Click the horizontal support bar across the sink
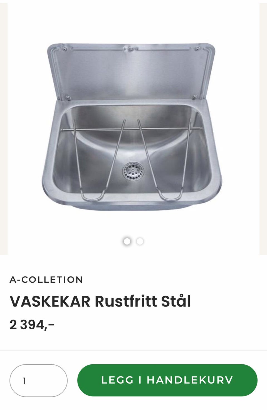This screenshot has width=267, height=410. pos(131,129)
